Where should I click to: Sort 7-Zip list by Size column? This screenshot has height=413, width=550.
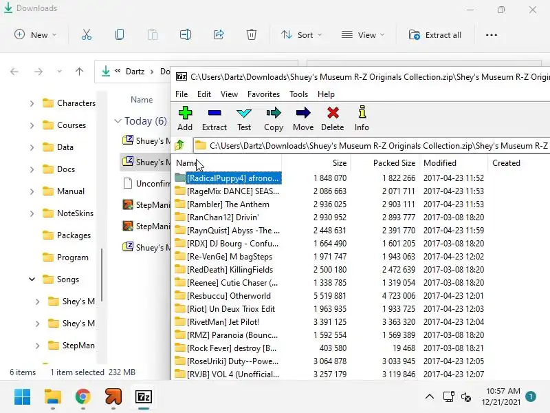coord(316,163)
